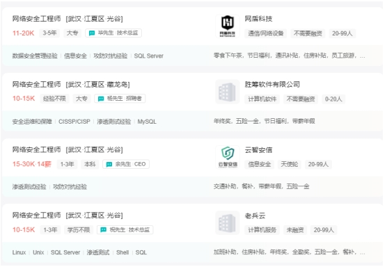Open the 老兵云 company name link
The width and height of the screenshot is (387, 269).
pos(255,215)
